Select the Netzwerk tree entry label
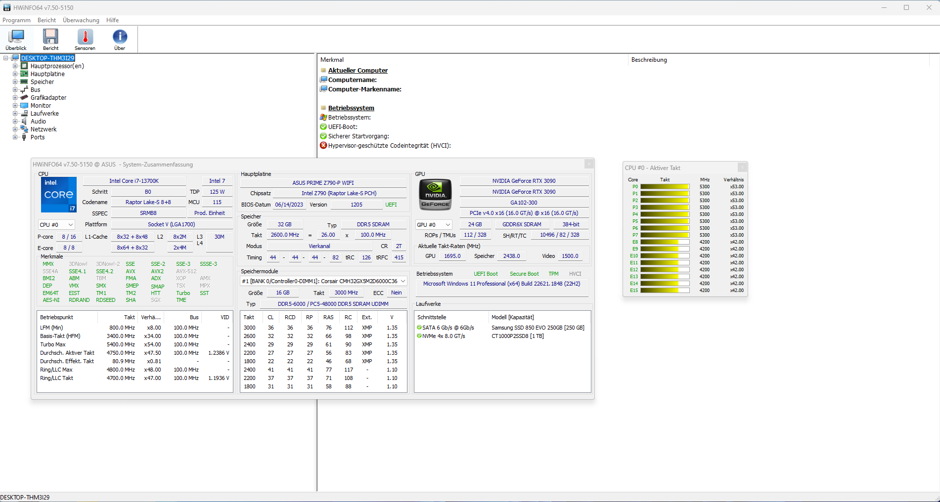Image resolution: width=940 pixels, height=502 pixels. click(x=44, y=129)
